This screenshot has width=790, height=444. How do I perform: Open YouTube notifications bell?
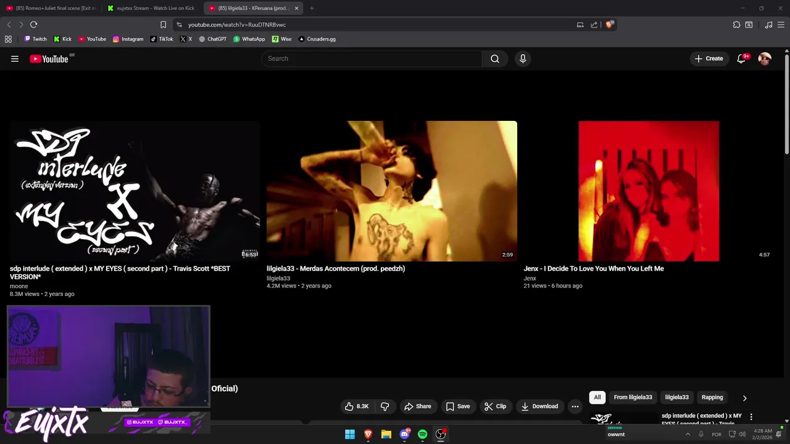point(742,59)
